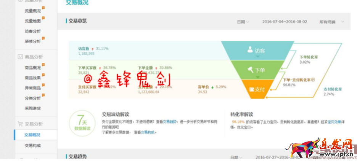Open 商品概况 in the sidebar
The width and height of the screenshot is (357, 162).
[x=32, y=68]
